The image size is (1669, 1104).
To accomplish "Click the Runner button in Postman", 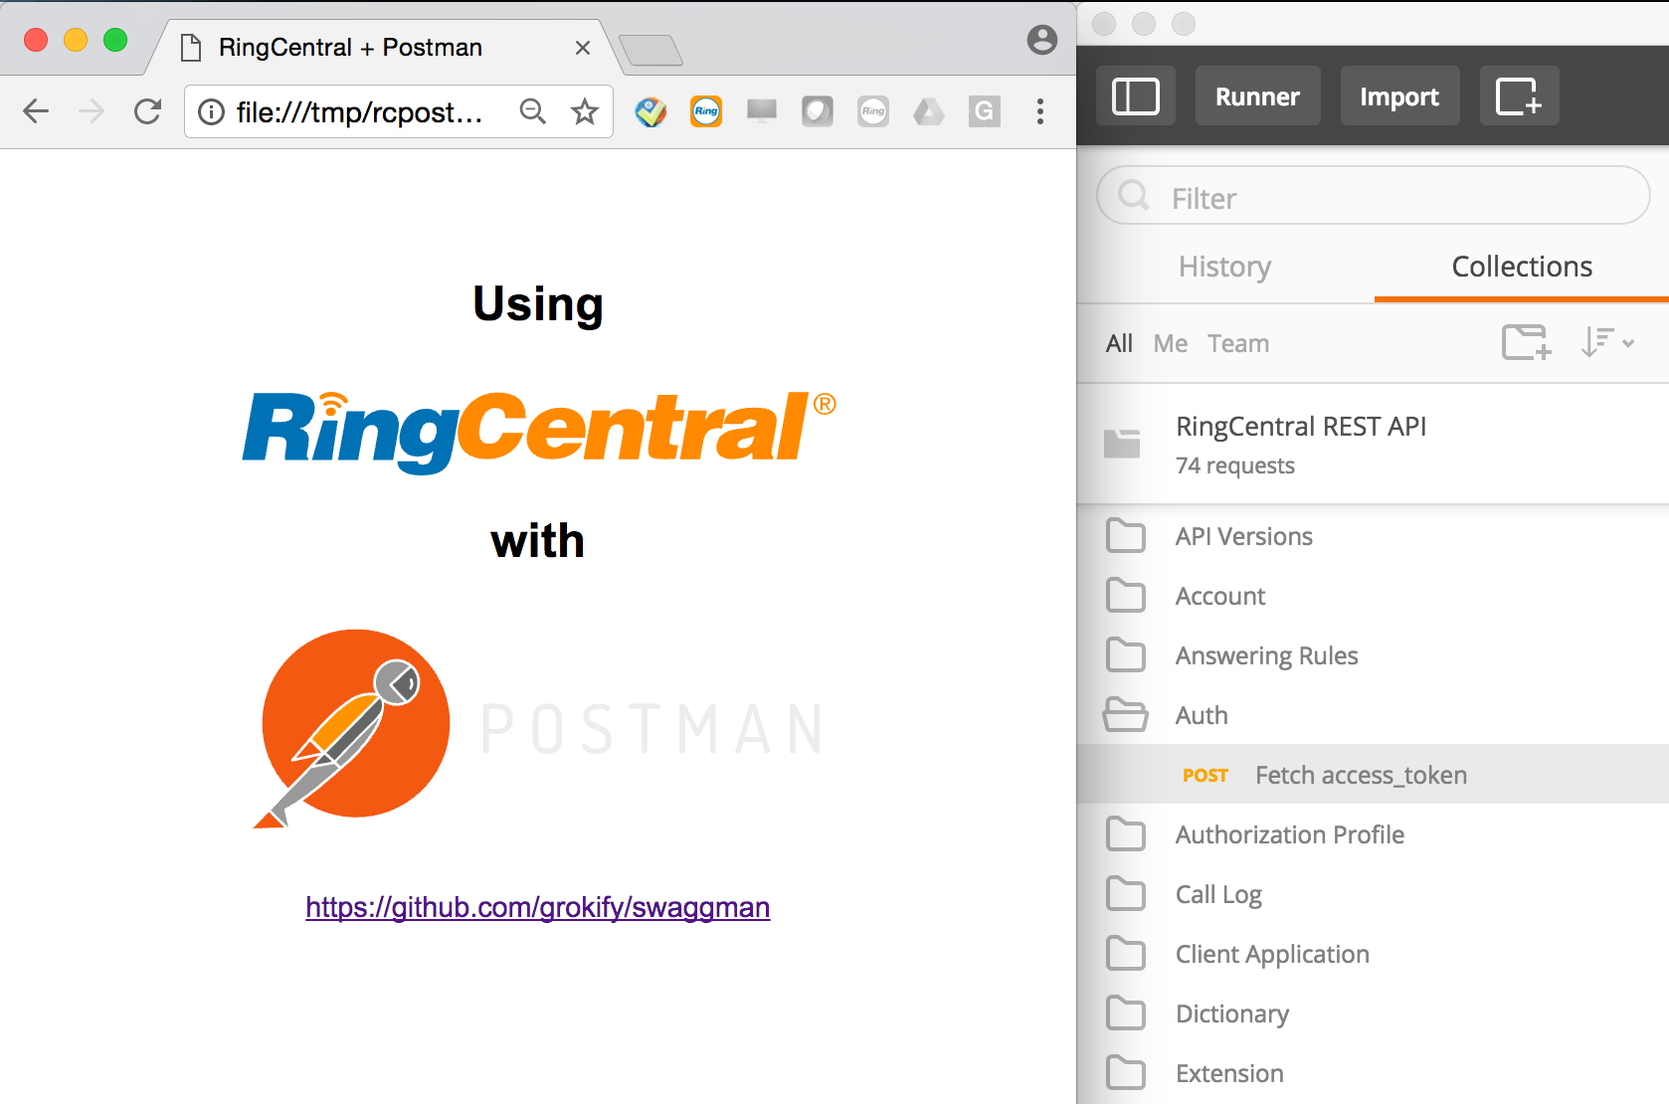I will (x=1257, y=96).
